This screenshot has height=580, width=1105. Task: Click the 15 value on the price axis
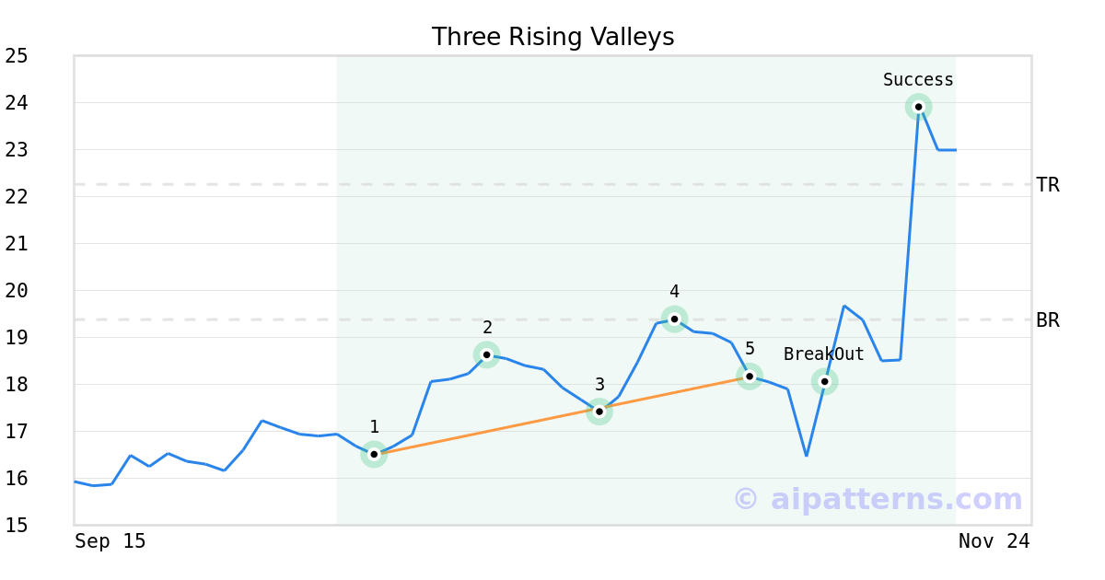(x=17, y=526)
